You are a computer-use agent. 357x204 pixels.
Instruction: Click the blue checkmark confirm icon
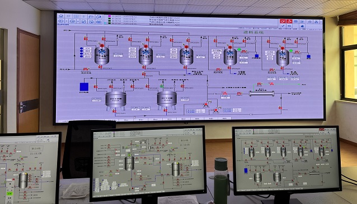(x=283, y=26)
